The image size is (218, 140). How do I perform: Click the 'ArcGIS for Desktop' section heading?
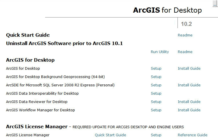click(x=30, y=60)
